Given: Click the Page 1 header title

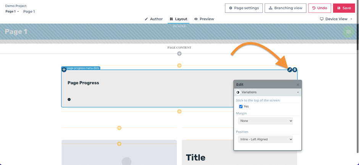Looking at the screenshot, I should pyautogui.click(x=16, y=32).
